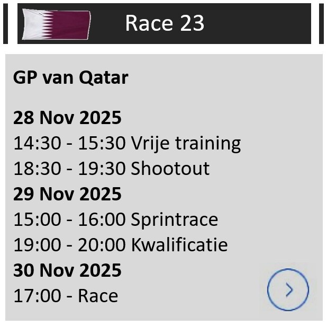The image size is (327, 325).
Task: Click the Race 23 header title
Action: [165, 23]
